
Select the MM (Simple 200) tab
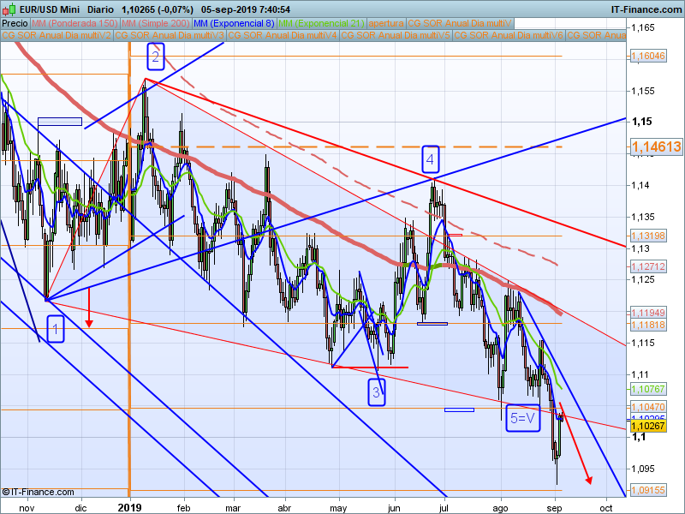coord(156,23)
